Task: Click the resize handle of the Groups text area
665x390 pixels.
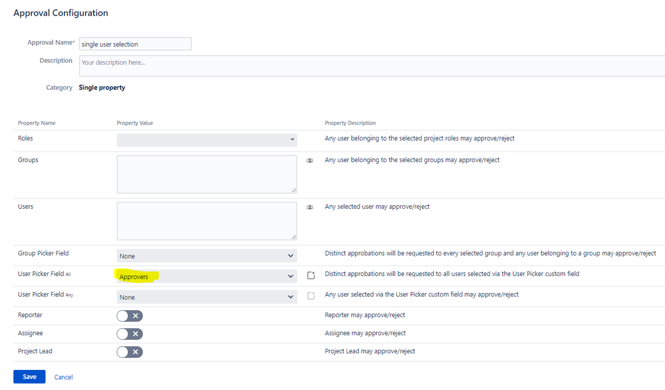Action: click(x=294, y=190)
